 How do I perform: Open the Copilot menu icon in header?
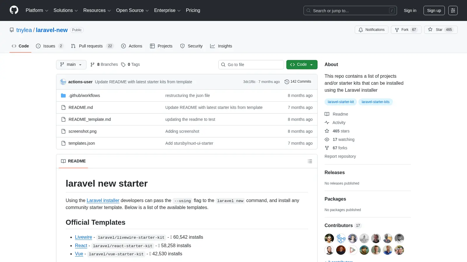[453, 10]
